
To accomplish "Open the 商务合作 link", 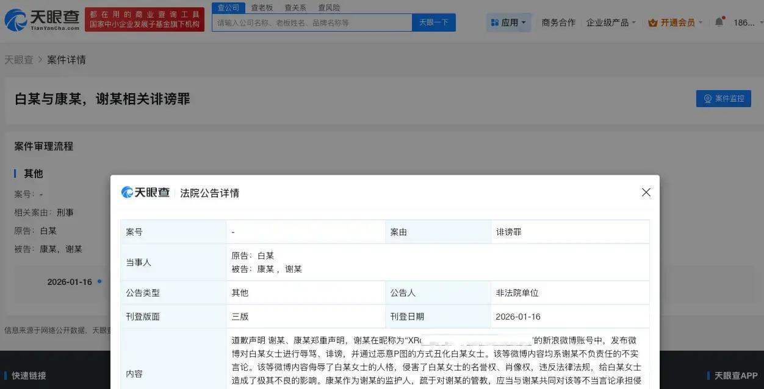I will (558, 23).
